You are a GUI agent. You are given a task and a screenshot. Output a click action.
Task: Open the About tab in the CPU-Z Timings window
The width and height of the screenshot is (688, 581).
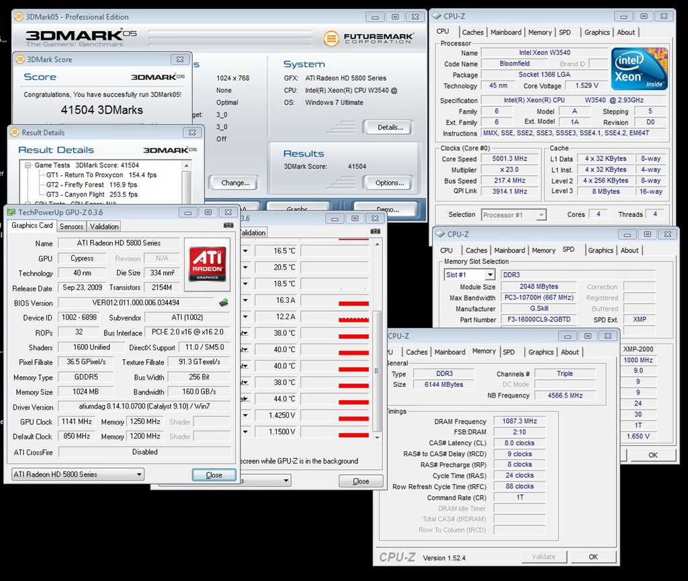pyautogui.click(x=570, y=352)
